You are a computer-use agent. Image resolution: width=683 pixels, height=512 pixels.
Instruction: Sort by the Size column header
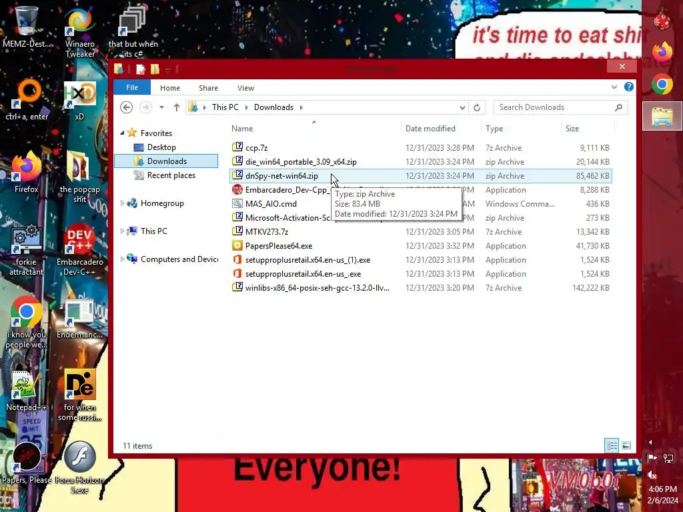click(588, 129)
